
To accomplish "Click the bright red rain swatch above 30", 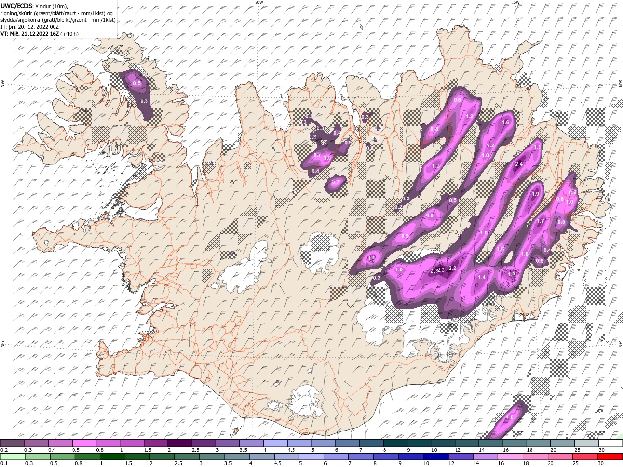I will coord(609,457).
